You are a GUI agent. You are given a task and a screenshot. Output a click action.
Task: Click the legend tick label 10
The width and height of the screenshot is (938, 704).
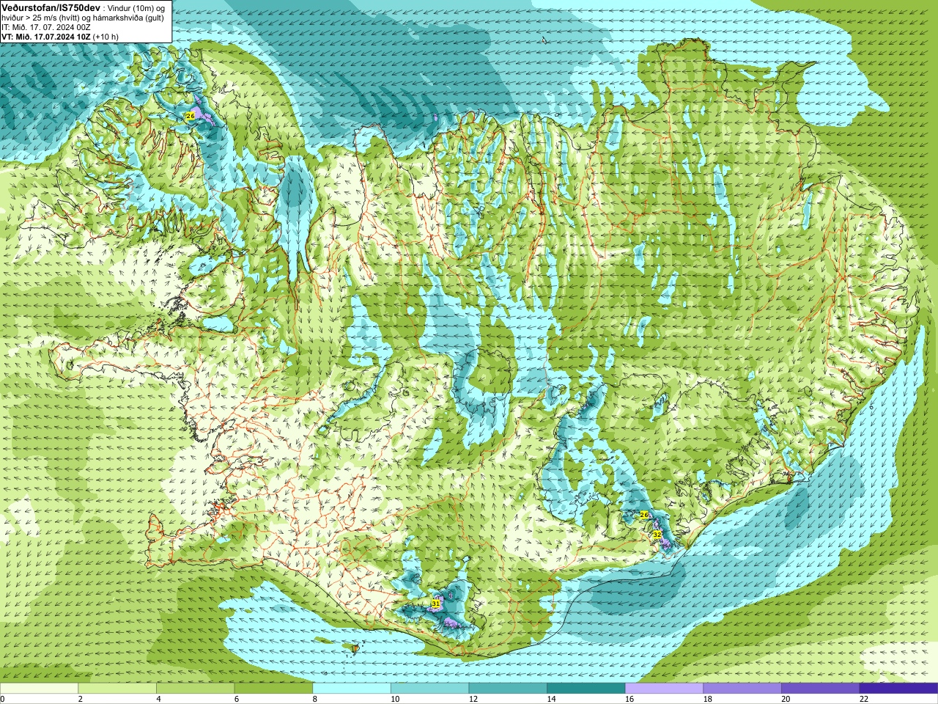coord(395,699)
